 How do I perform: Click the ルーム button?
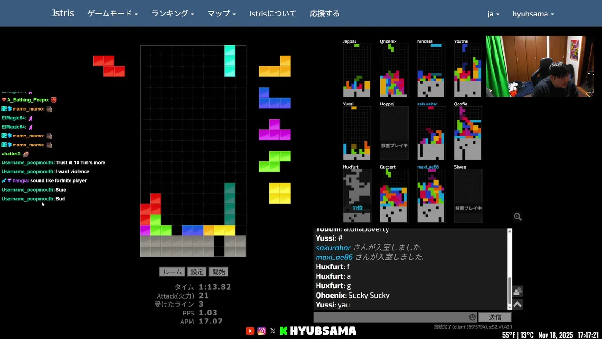click(x=172, y=272)
